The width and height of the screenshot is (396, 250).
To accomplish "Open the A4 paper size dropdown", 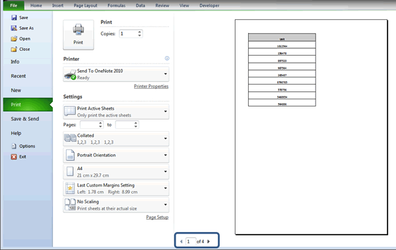I will (x=116, y=172).
